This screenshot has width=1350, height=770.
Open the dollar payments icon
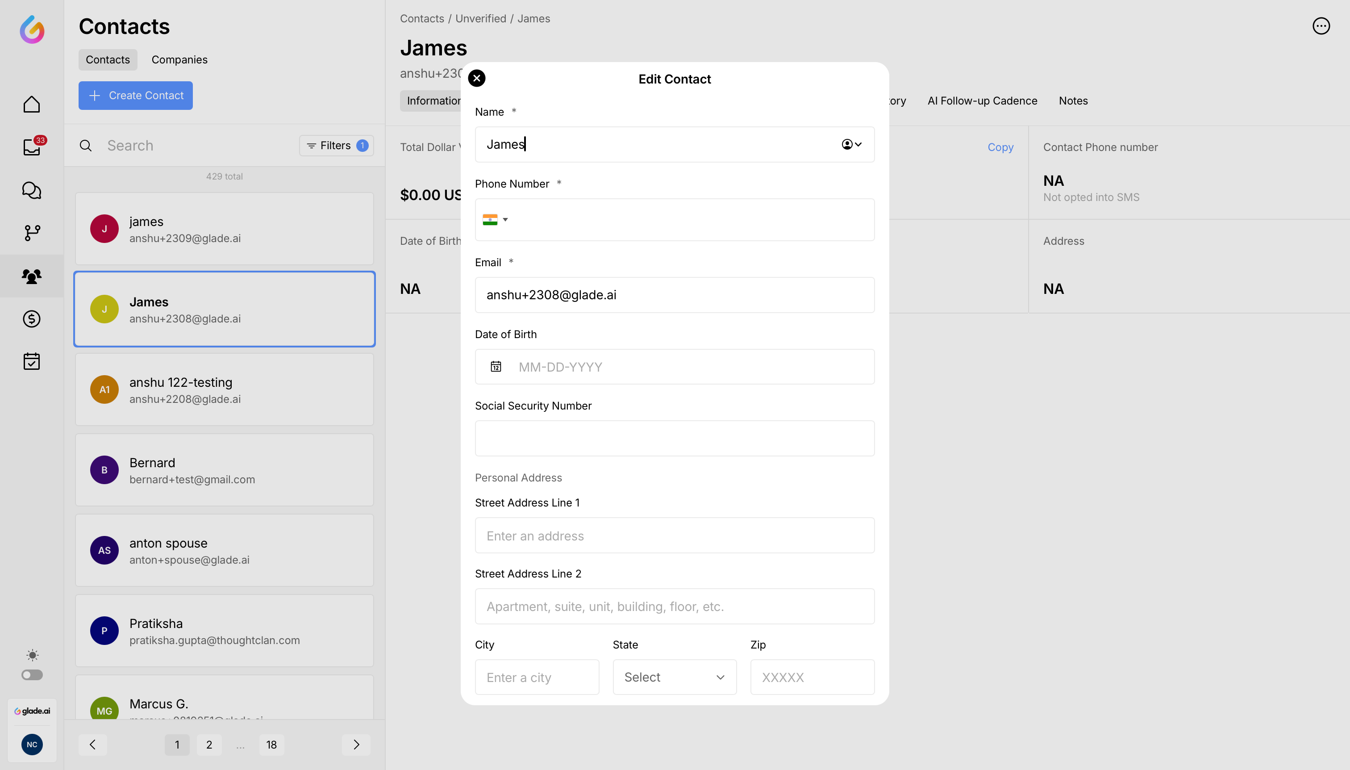click(x=32, y=319)
